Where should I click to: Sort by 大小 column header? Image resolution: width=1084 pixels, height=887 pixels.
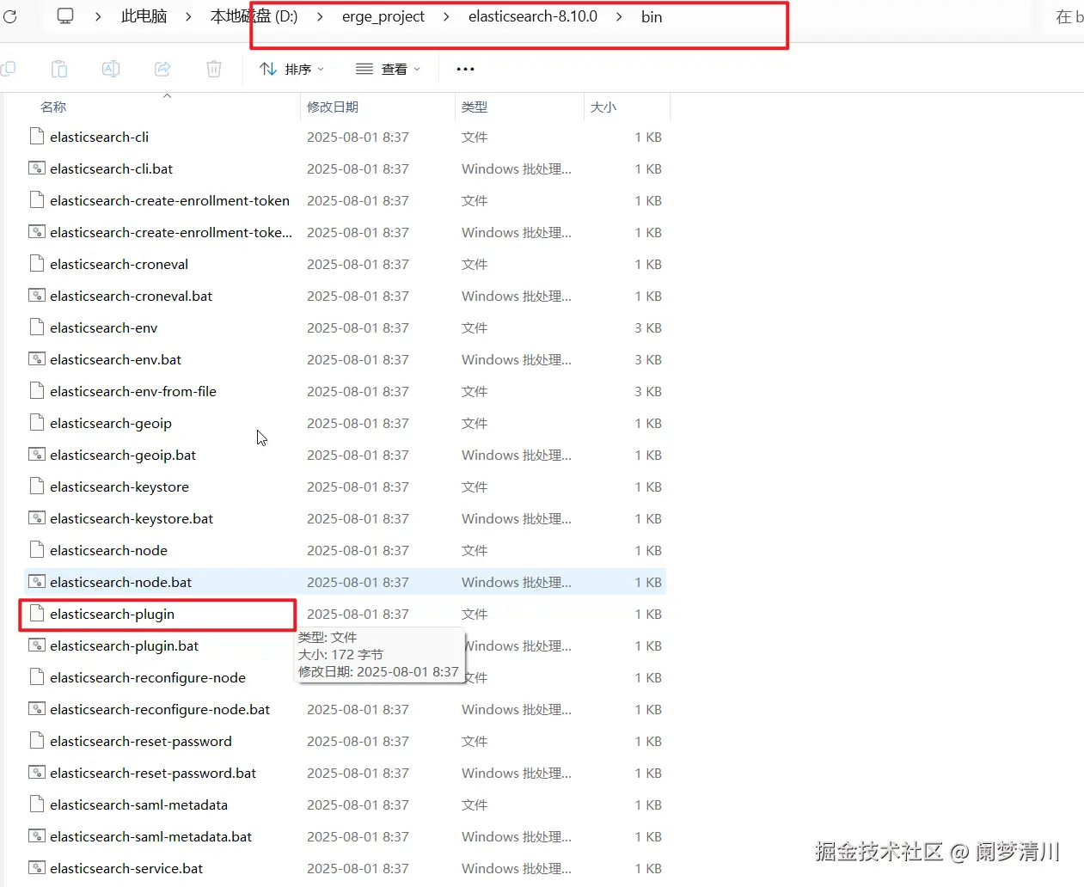[603, 107]
